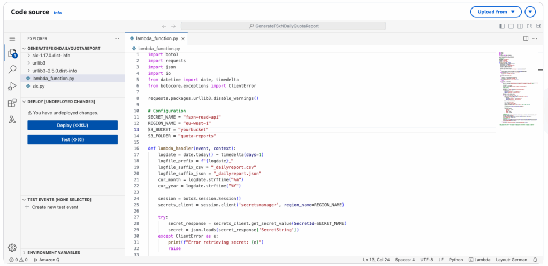Screen dimensions: 548x266
Task: Click the lambda_function.py breadcrumb
Action: point(156,49)
